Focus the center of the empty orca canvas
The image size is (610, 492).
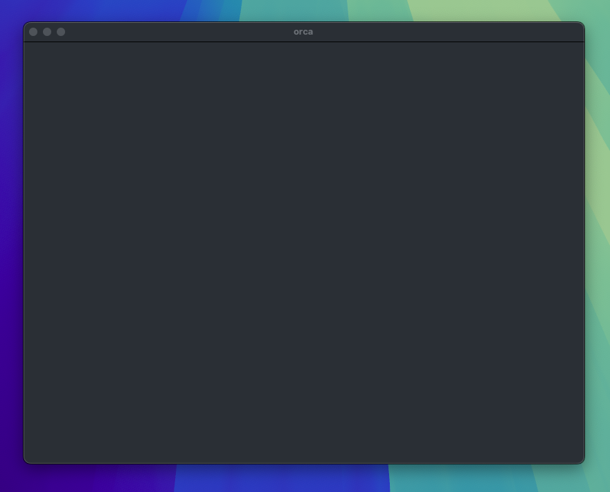pyautogui.click(x=304, y=253)
